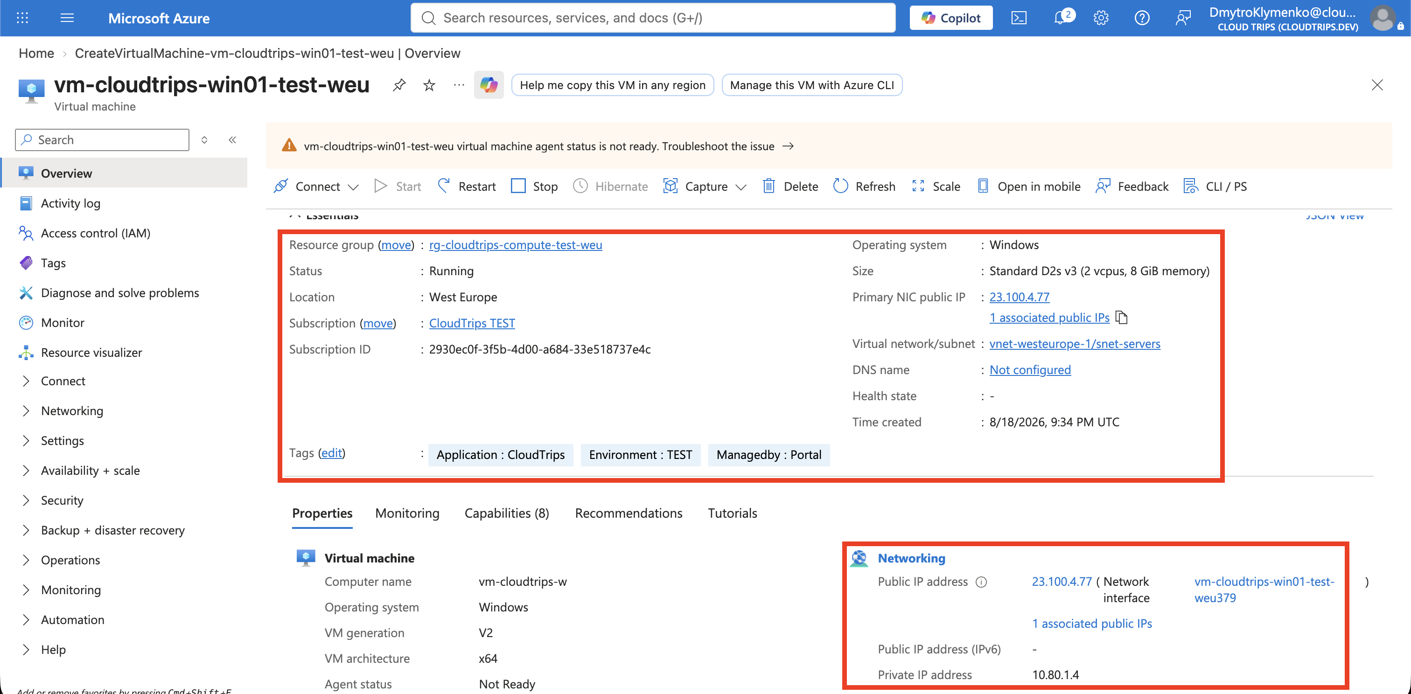
Task: Copy the associated public IP to clipboard
Action: point(1122,318)
